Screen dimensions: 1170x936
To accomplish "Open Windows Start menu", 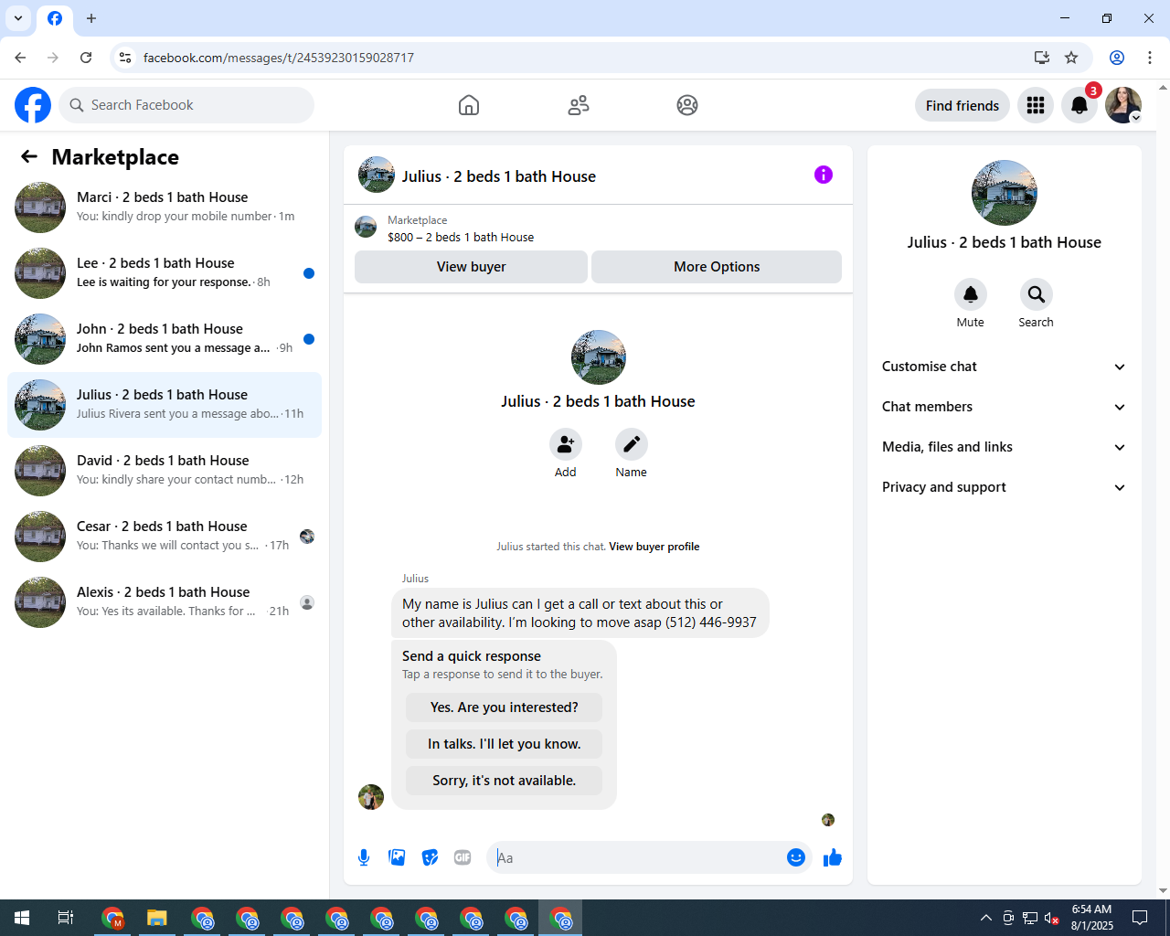I will [22, 918].
